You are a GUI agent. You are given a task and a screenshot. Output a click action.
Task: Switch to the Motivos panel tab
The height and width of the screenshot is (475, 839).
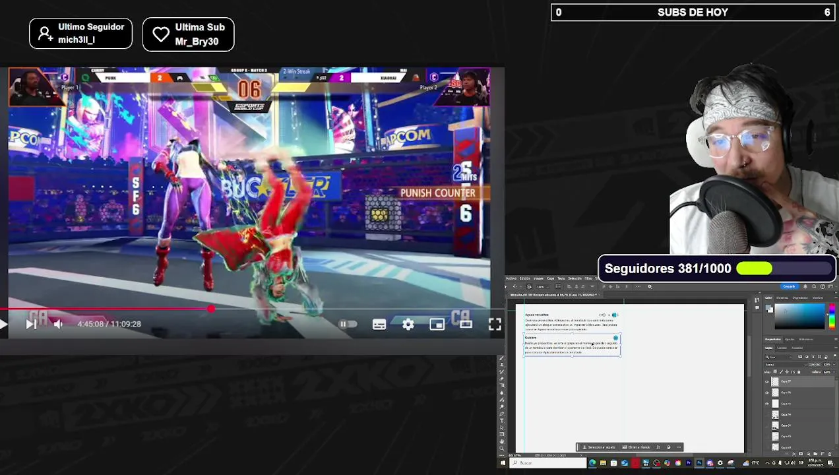817,298
